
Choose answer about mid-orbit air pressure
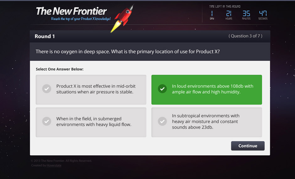pyautogui.click(x=91, y=90)
